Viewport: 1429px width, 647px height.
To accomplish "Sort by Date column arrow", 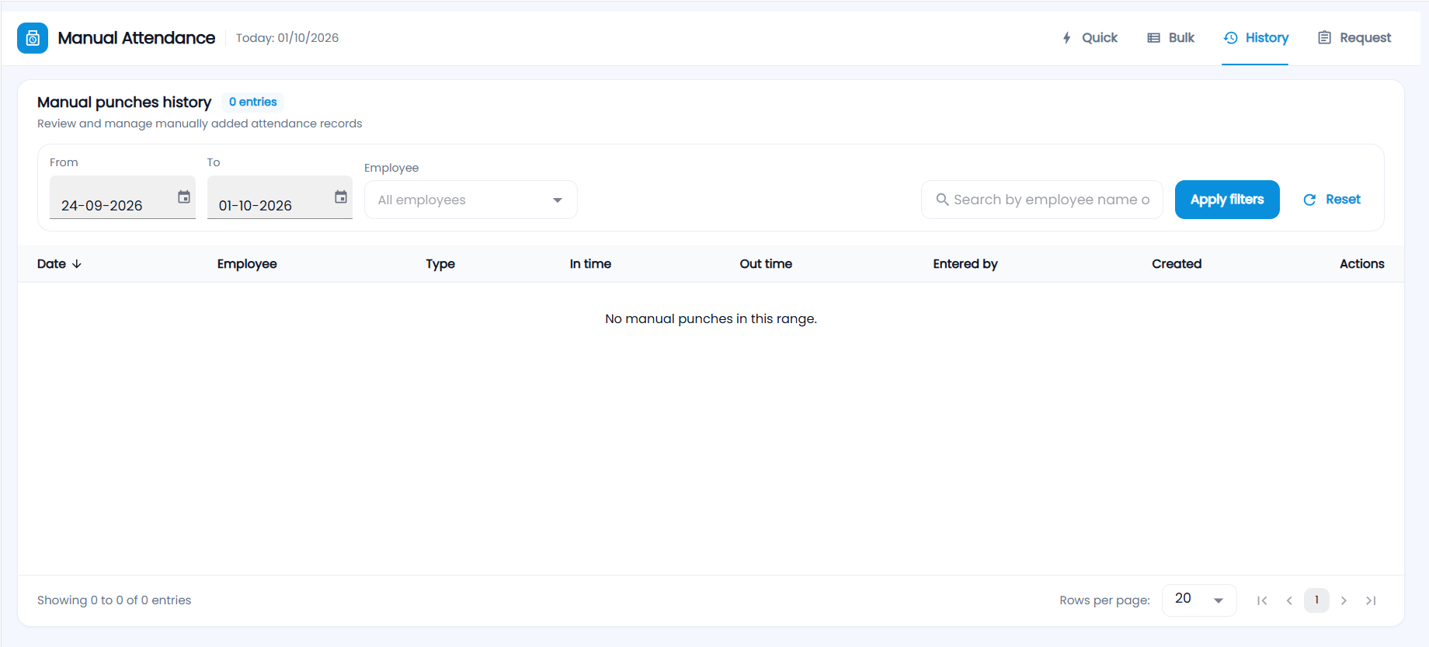I will [77, 264].
